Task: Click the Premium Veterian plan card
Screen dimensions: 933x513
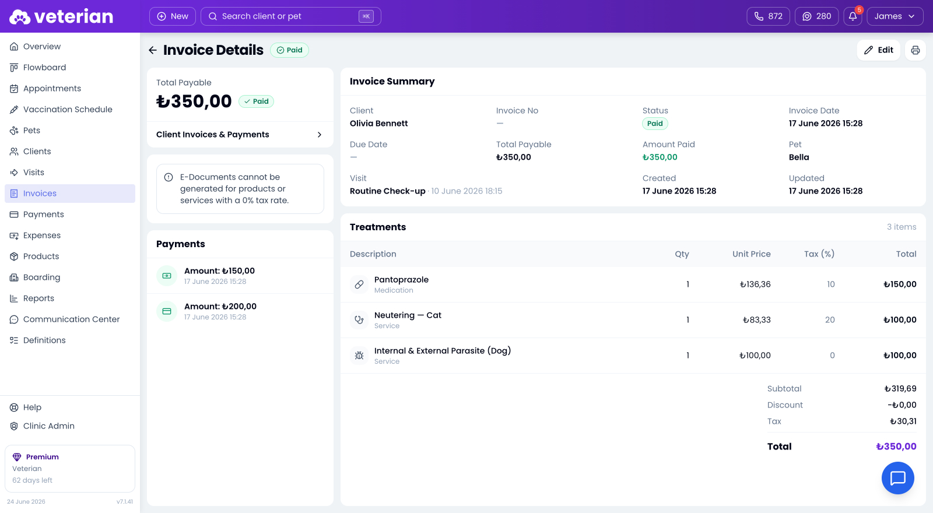Action: pyautogui.click(x=70, y=469)
